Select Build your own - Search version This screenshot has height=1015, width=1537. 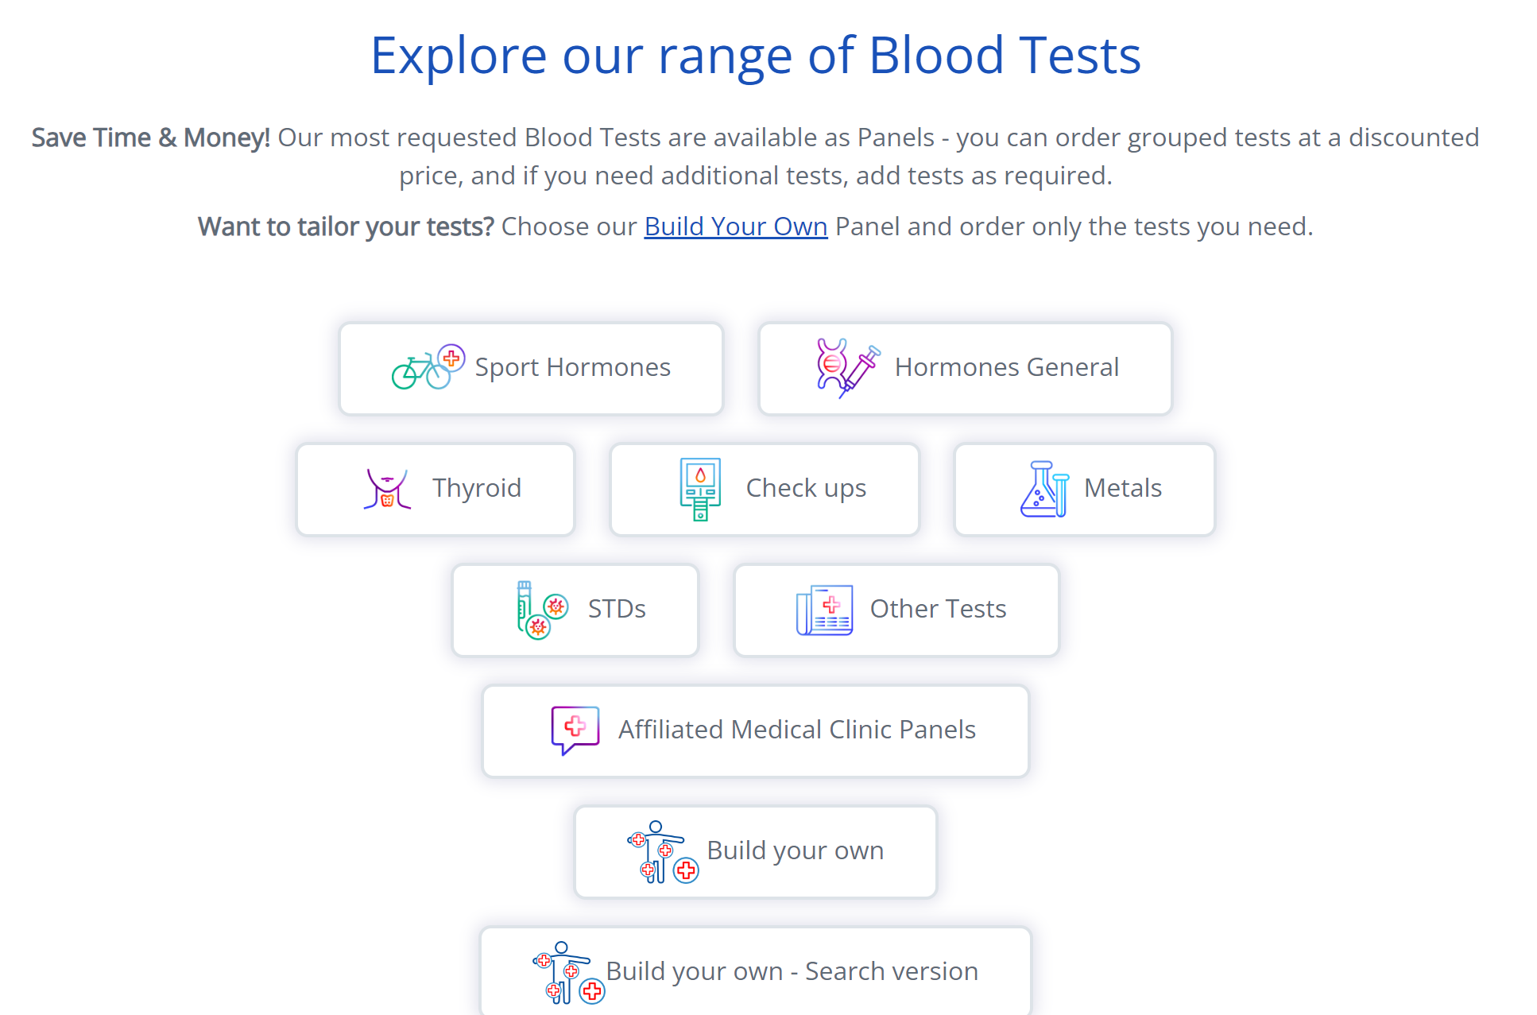coord(756,970)
